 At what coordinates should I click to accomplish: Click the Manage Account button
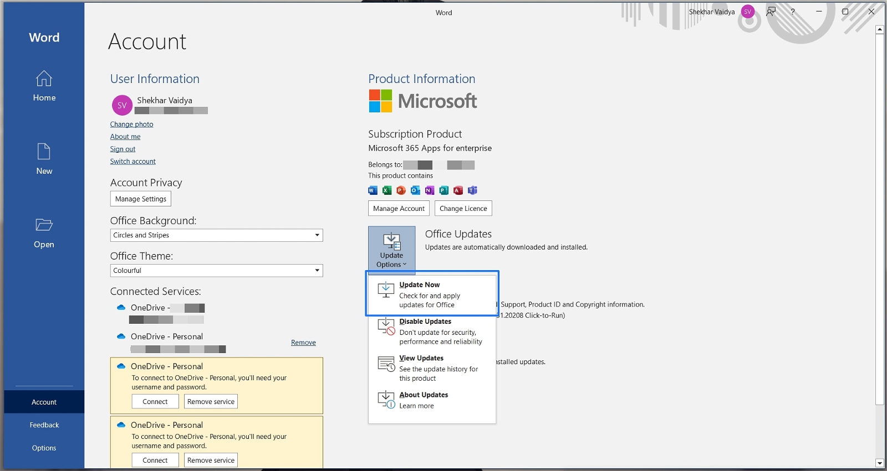399,209
